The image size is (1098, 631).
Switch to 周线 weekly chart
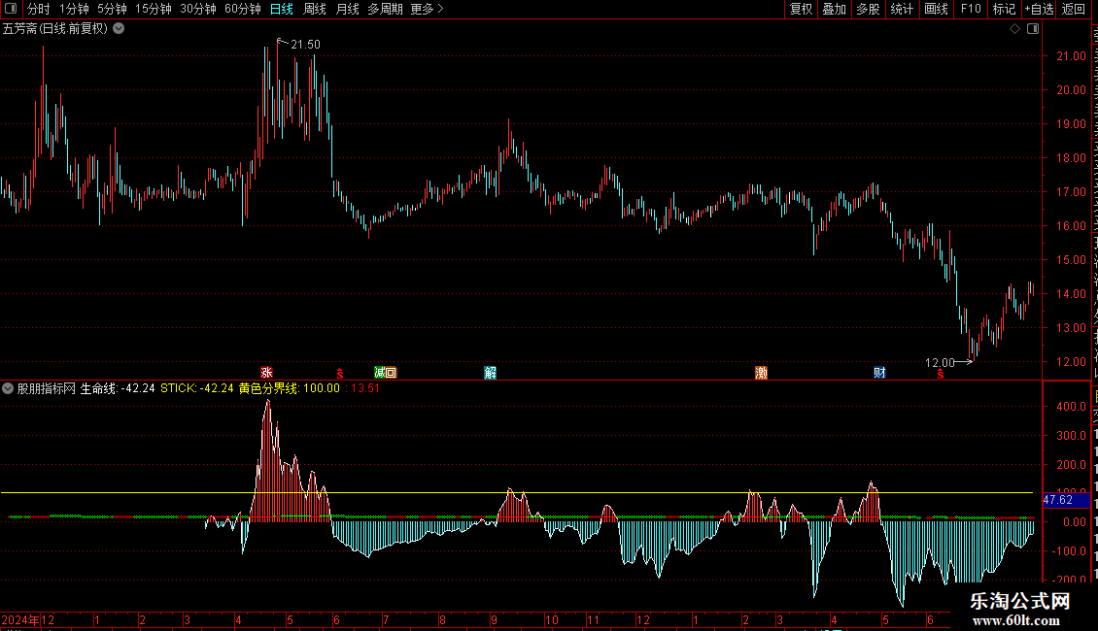(x=315, y=9)
